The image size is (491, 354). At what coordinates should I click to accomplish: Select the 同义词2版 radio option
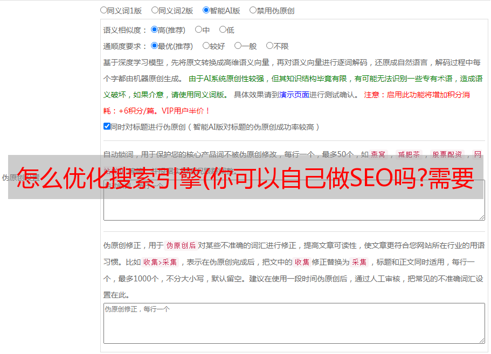point(155,10)
